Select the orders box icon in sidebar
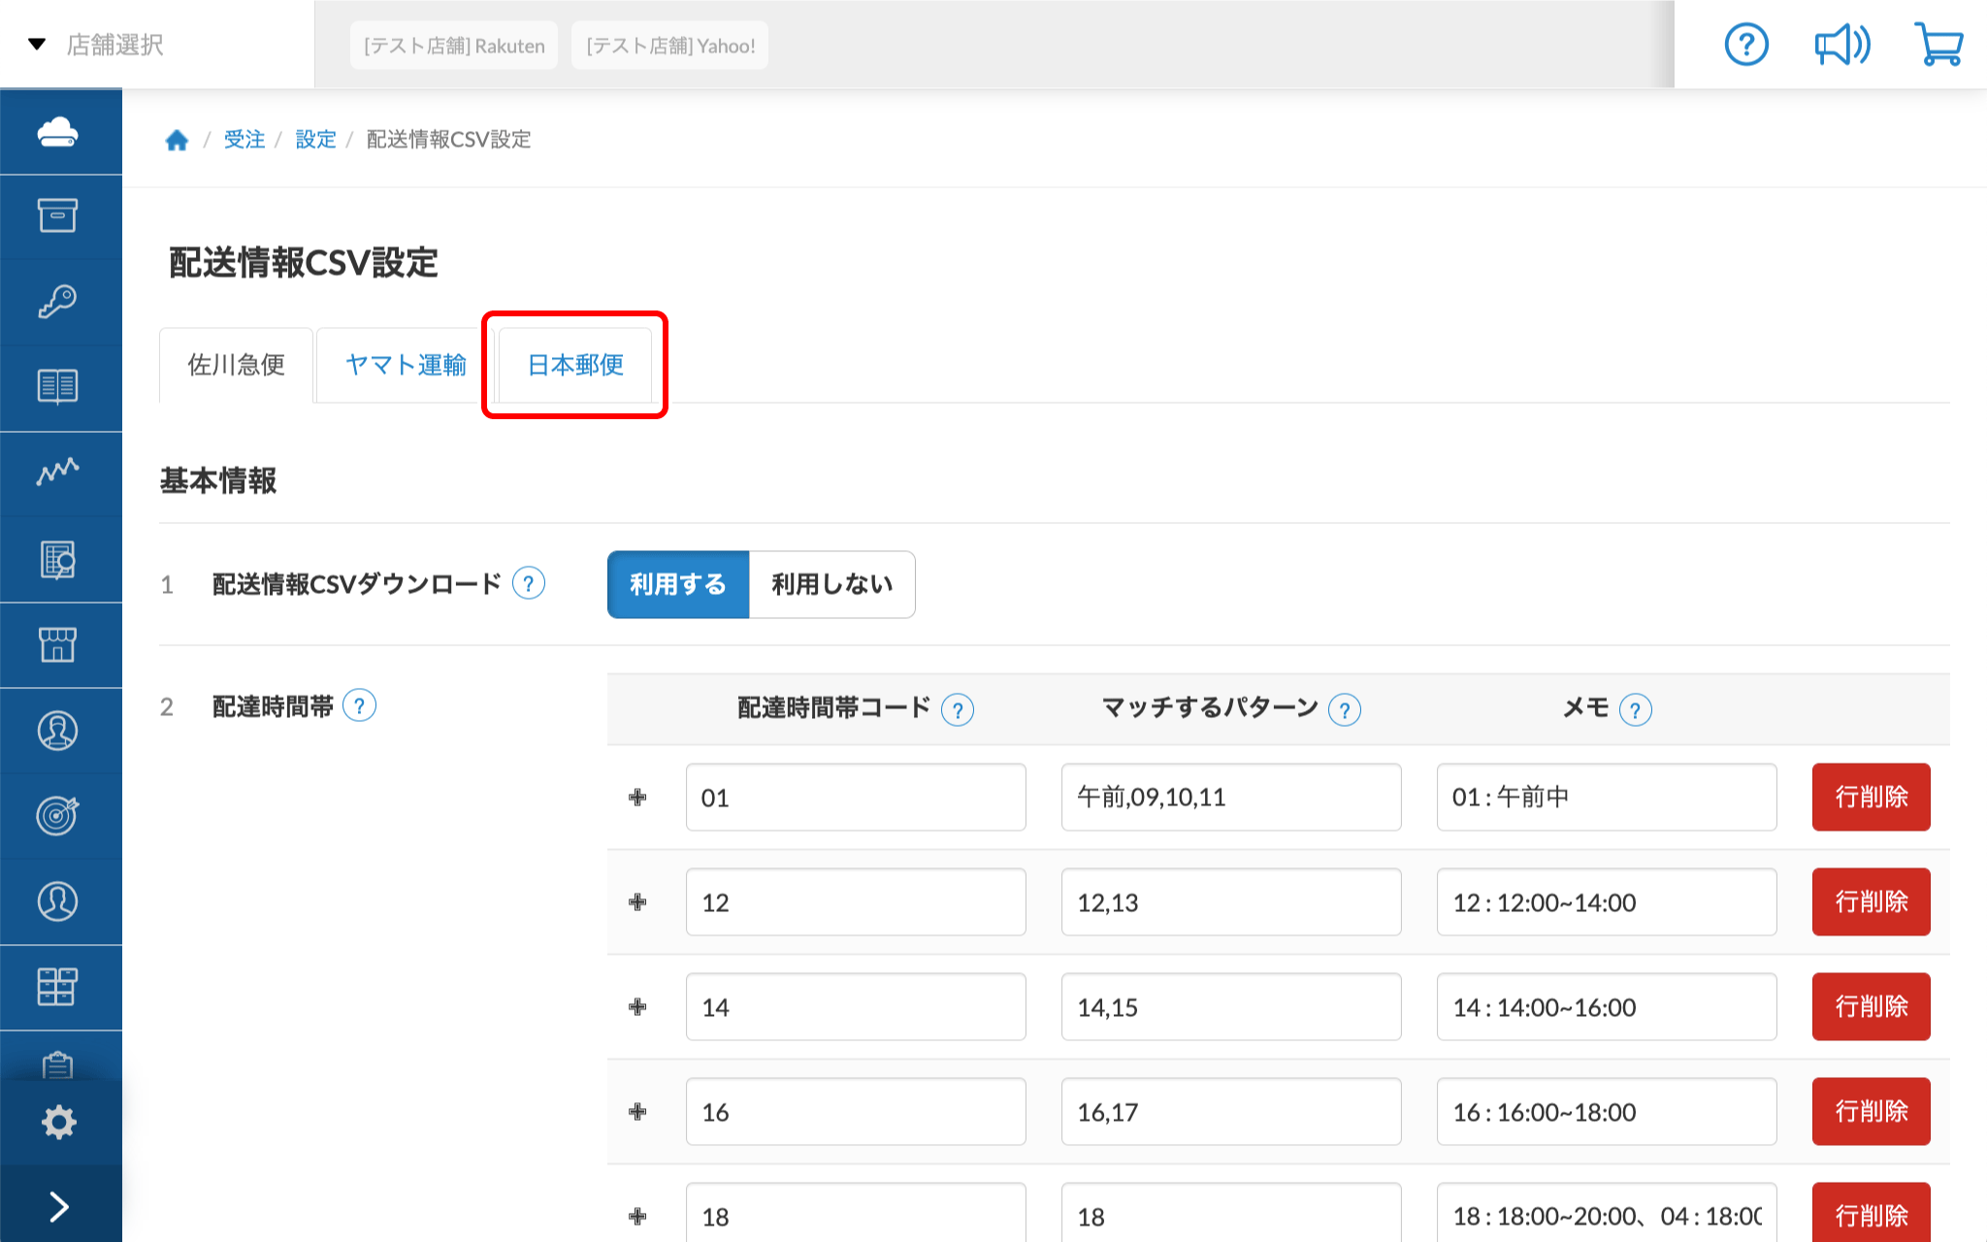The image size is (1987, 1242). point(60,215)
